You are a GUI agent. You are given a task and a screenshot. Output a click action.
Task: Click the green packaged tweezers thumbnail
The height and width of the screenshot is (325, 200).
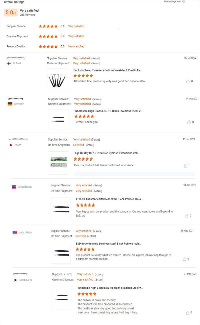(58, 163)
